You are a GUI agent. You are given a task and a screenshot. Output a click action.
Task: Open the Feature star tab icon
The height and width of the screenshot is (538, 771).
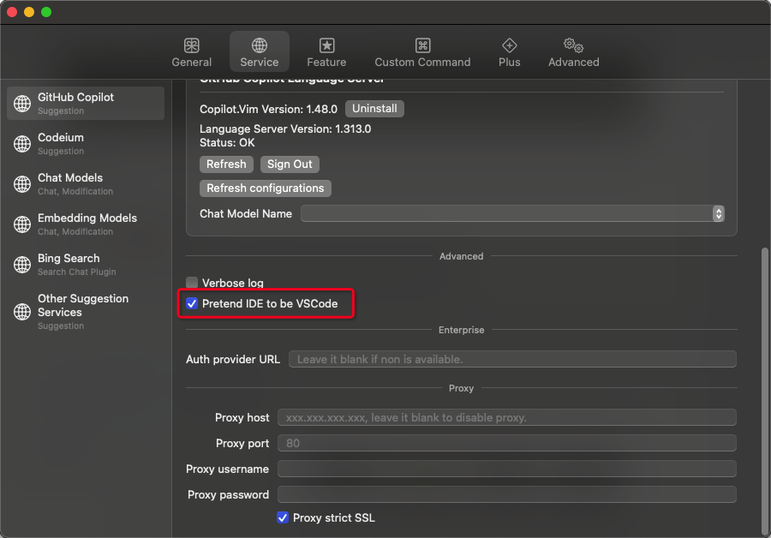[326, 45]
